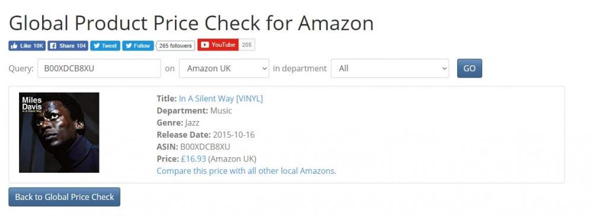
Task: Compare this price with all other local Amazons
Action: click(x=246, y=171)
